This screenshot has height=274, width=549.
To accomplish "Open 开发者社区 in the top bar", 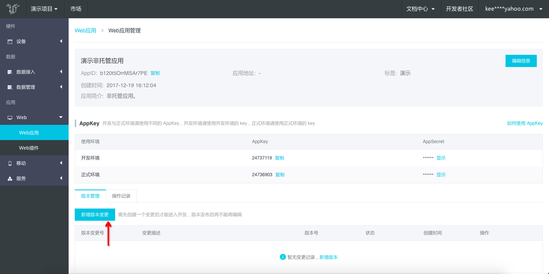I will point(459,9).
